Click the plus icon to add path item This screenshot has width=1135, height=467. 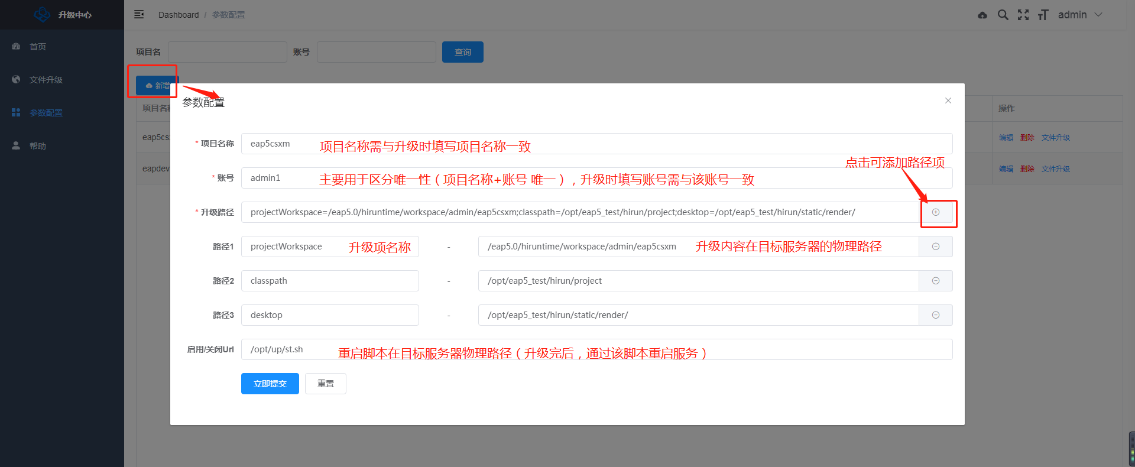click(936, 212)
